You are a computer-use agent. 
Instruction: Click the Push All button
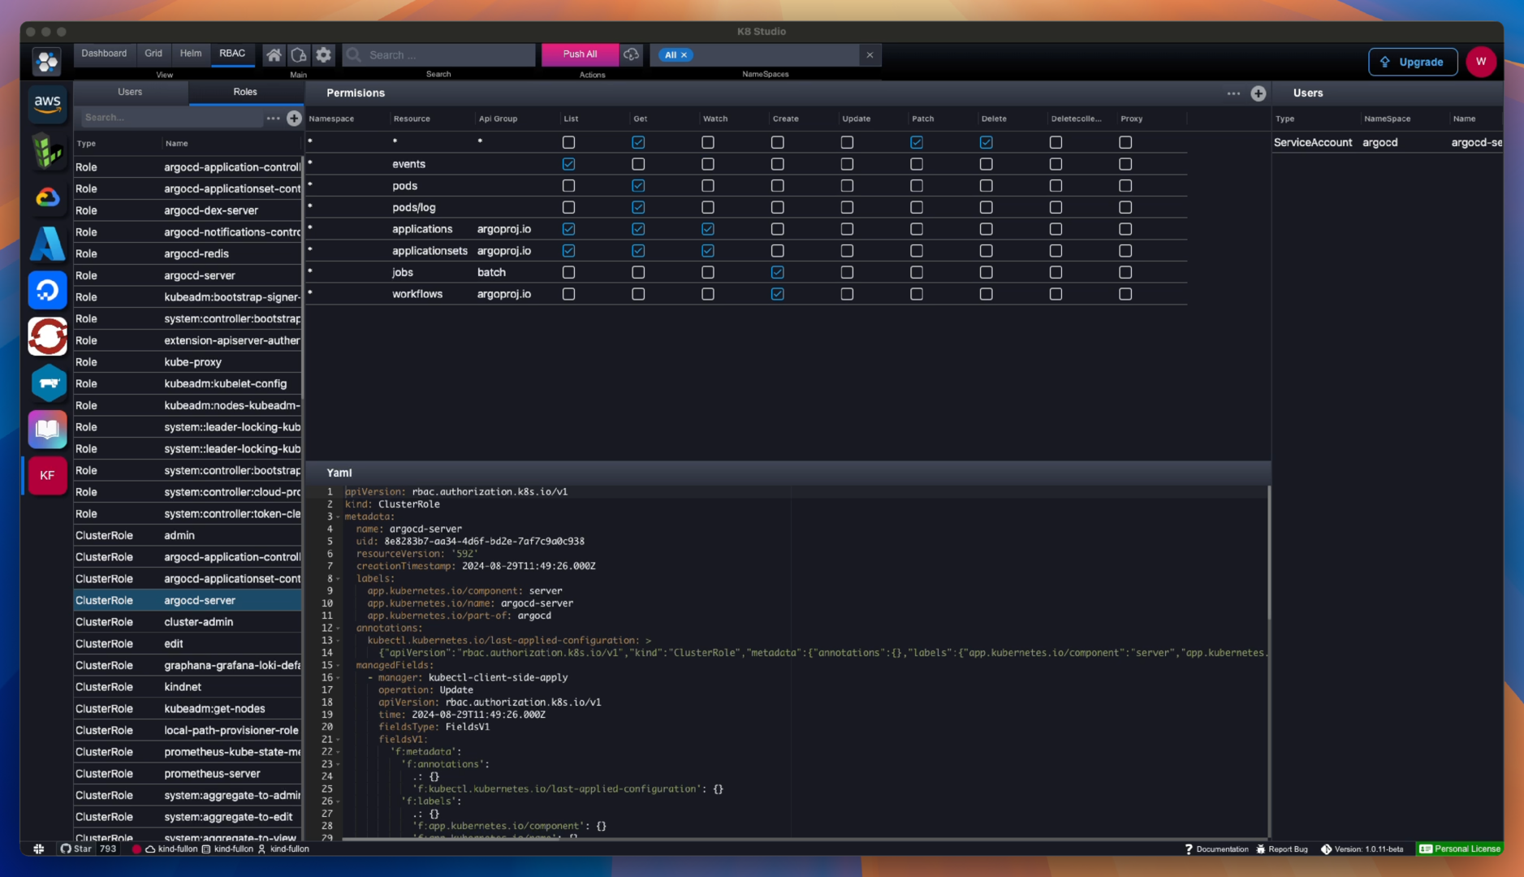pos(580,54)
